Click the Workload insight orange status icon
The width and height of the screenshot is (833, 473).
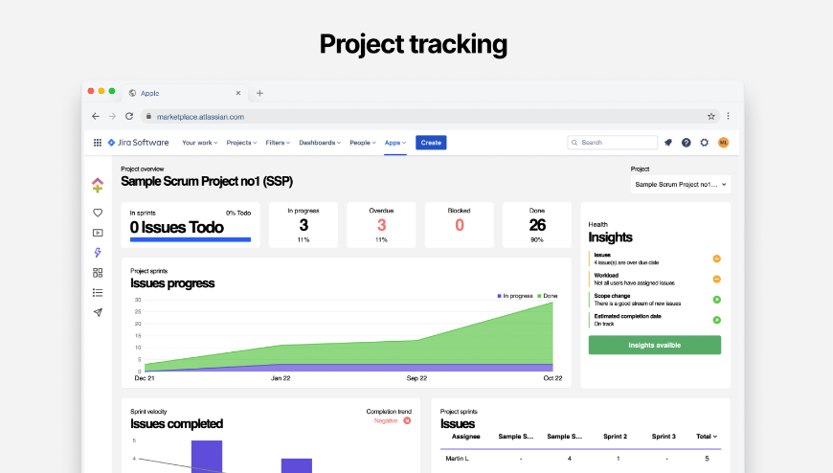tap(716, 279)
